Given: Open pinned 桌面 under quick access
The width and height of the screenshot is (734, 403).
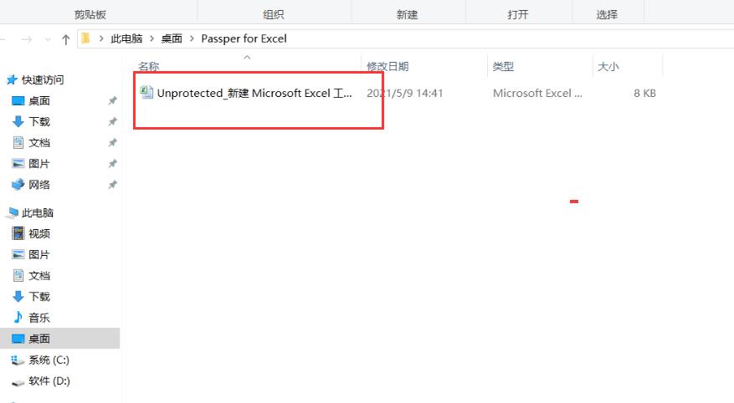Looking at the screenshot, I should tap(39, 100).
